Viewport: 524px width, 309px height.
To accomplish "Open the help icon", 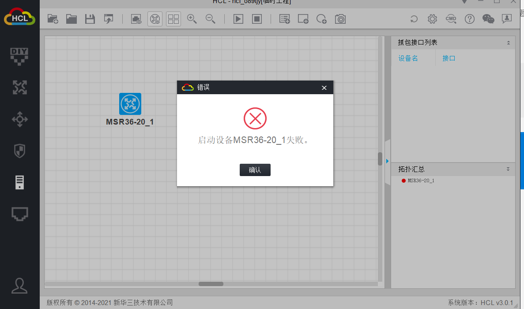I will (470, 19).
